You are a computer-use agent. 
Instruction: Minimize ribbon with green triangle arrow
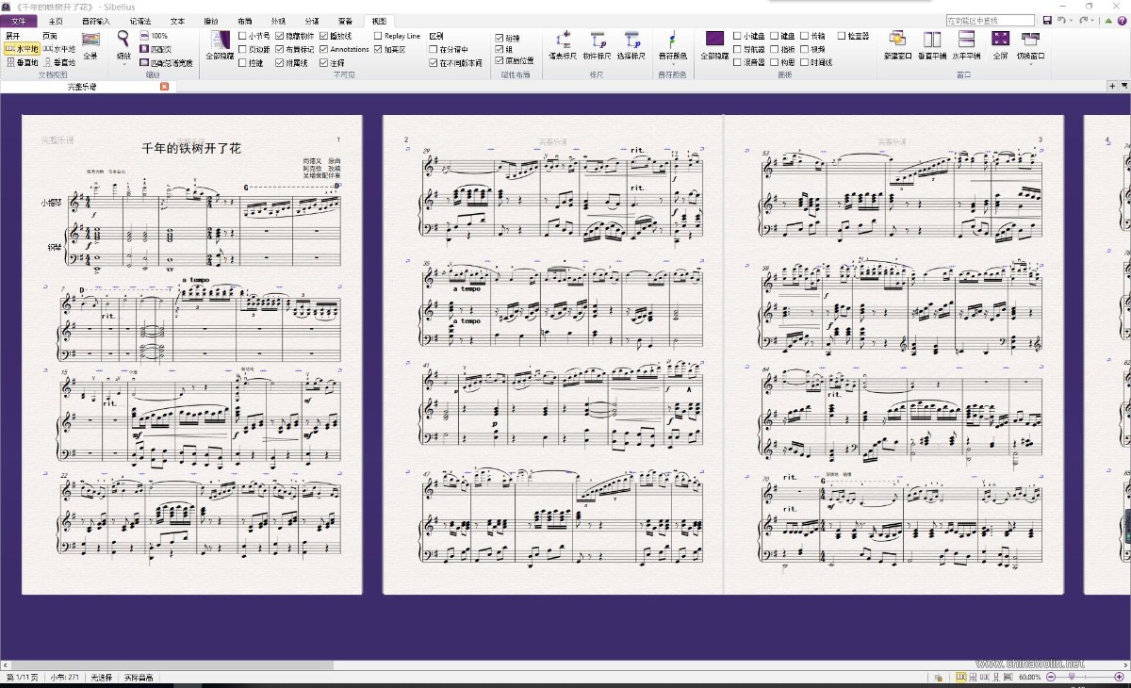(1108, 21)
